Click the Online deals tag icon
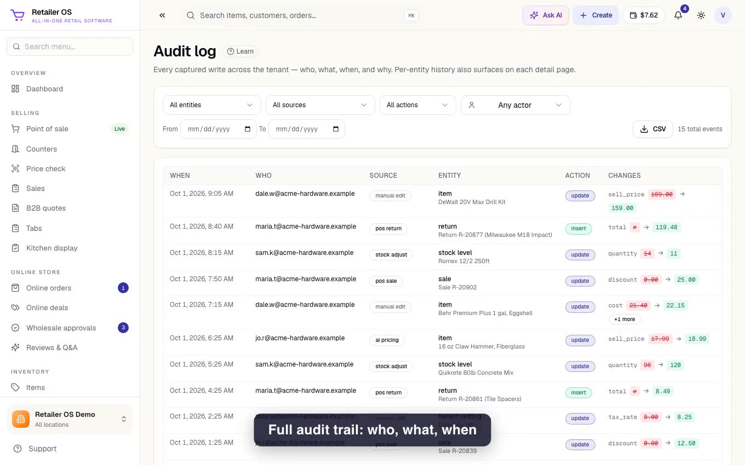This screenshot has height=465, width=745. [x=15, y=307]
